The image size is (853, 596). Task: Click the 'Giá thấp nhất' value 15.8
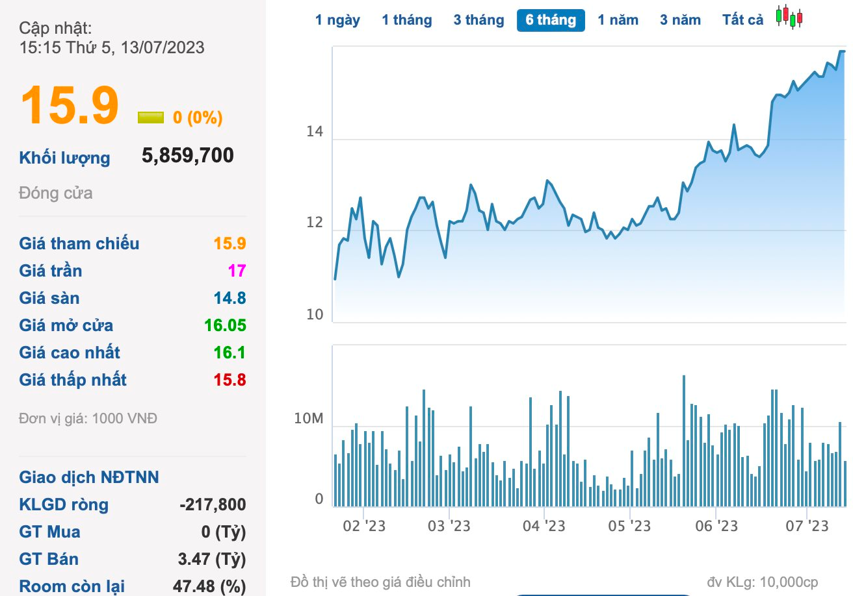(230, 380)
